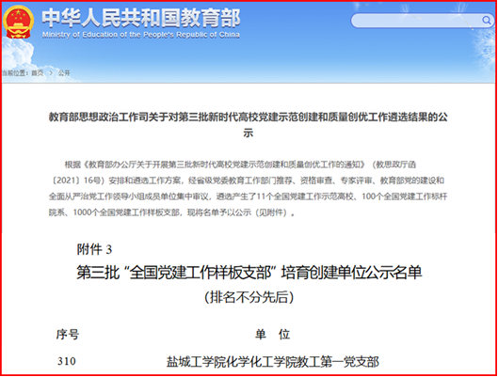Click the trailing 示 on headline's second line
The height and width of the screenshot is (377, 498).
coord(248,133)
